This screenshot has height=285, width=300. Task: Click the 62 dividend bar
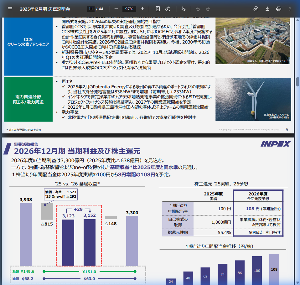(205, 276)
